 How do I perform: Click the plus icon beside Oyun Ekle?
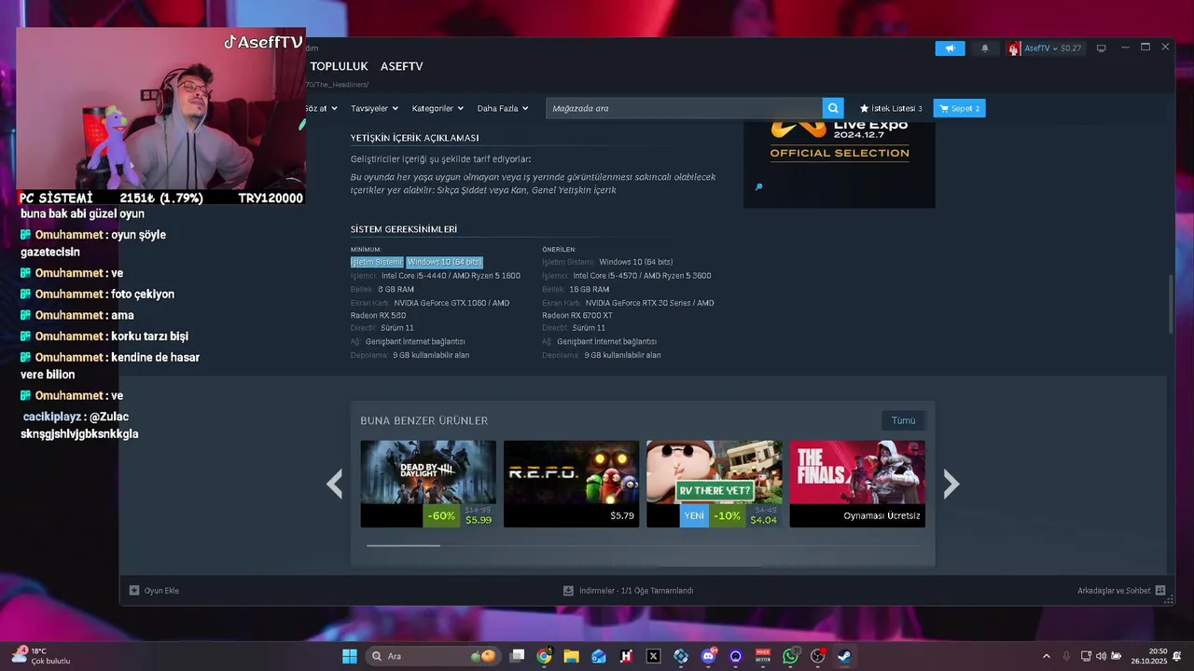(134, 590)
